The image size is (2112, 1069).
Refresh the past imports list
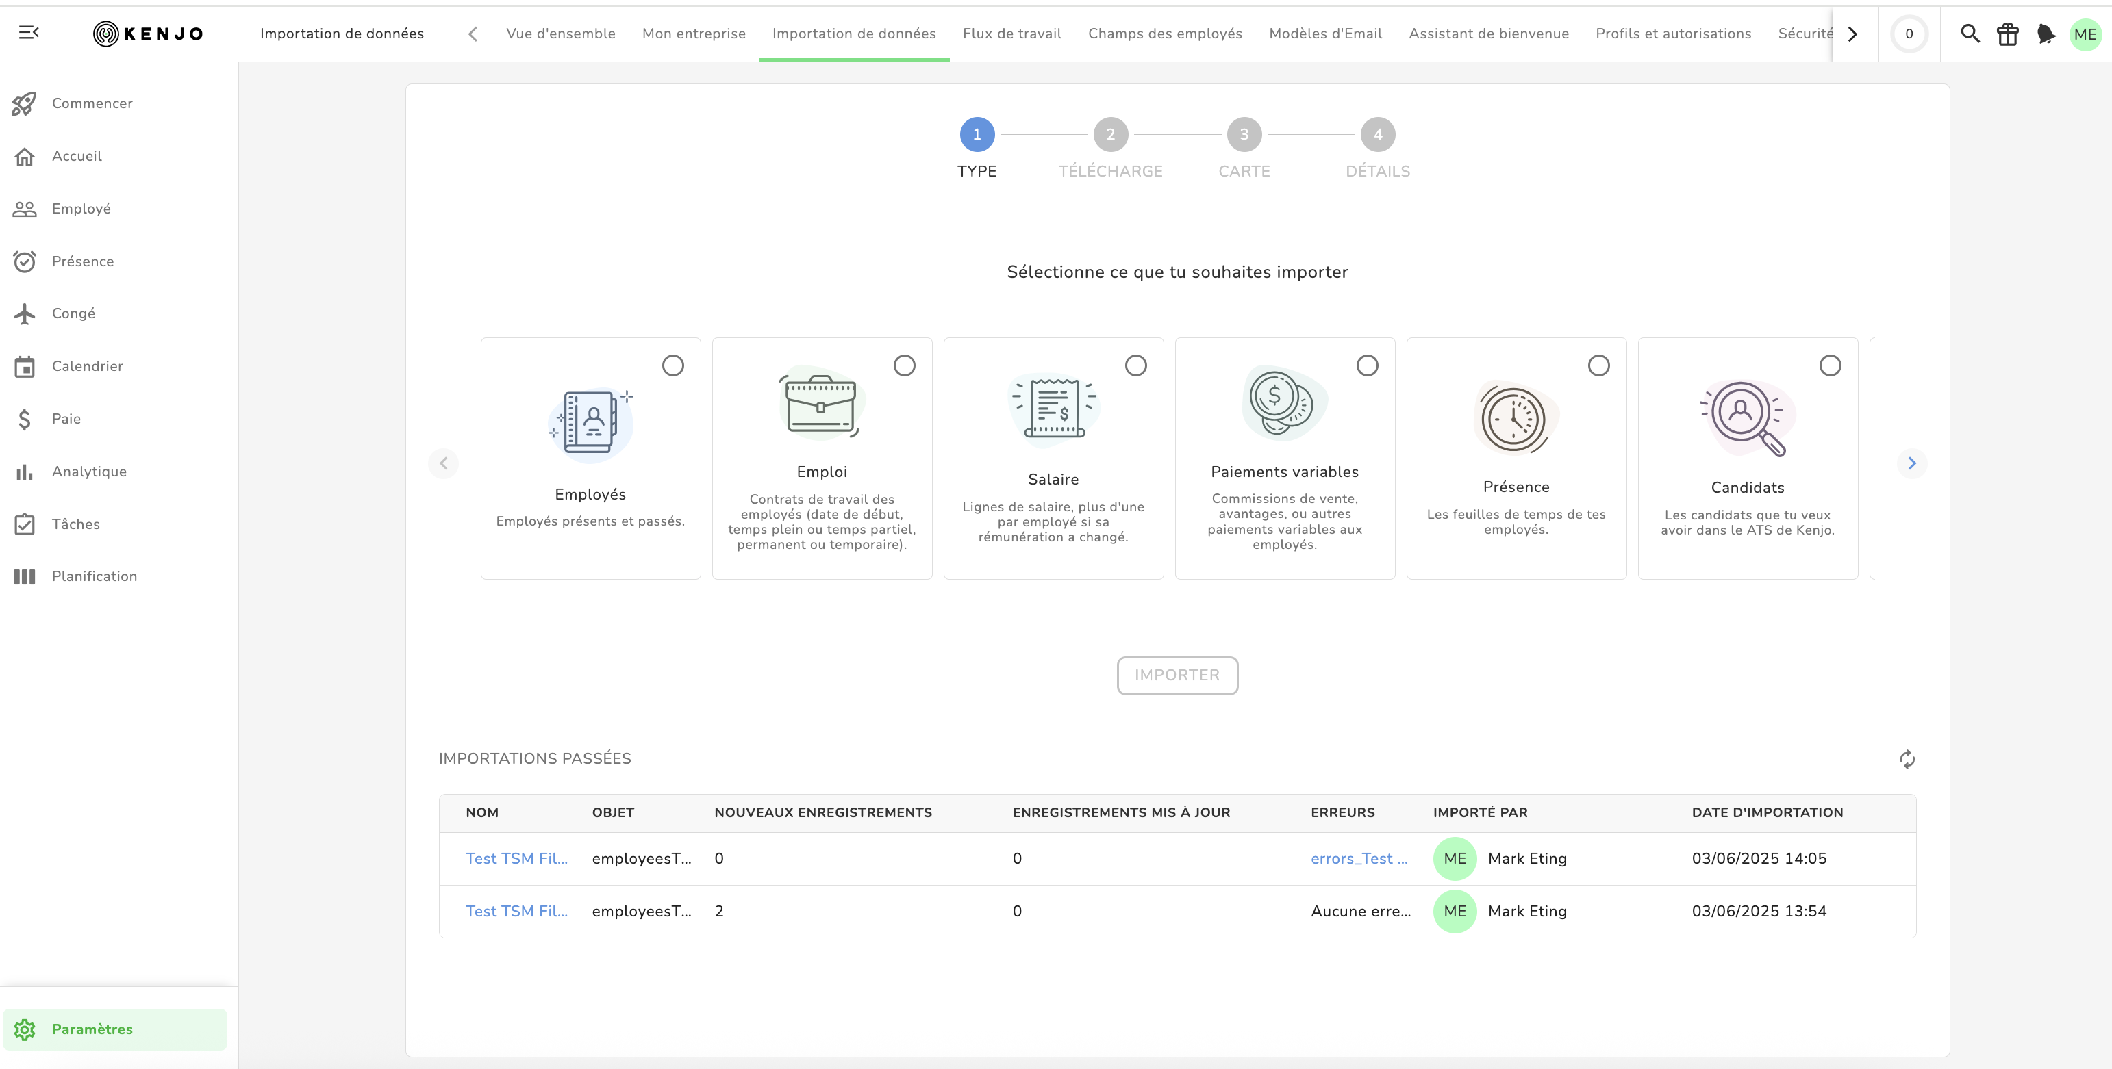pyautogui.click(x=1907, y=760)
